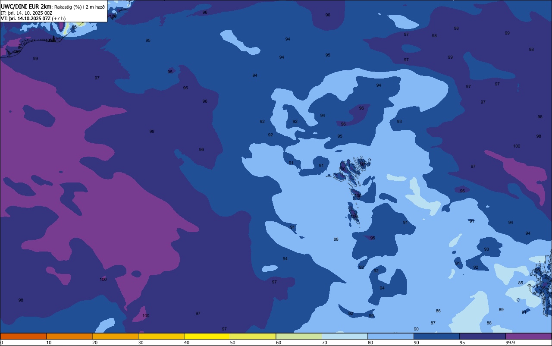The width and height of the screenshot is (552, 346).
Task: Select the 'IT: þri. 14. 10. 2025 00Z' line
Action: (x=27, y=13)
